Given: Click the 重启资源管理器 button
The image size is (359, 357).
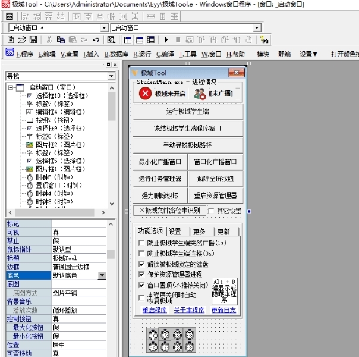Looking at the screenshot, I should [215, 196].
